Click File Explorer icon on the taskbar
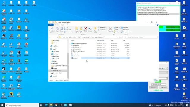The width and height of the screenshot is (190, 107). 51,105
